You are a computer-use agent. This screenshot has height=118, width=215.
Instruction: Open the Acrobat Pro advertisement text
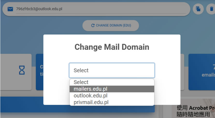[x=196, y=111]
